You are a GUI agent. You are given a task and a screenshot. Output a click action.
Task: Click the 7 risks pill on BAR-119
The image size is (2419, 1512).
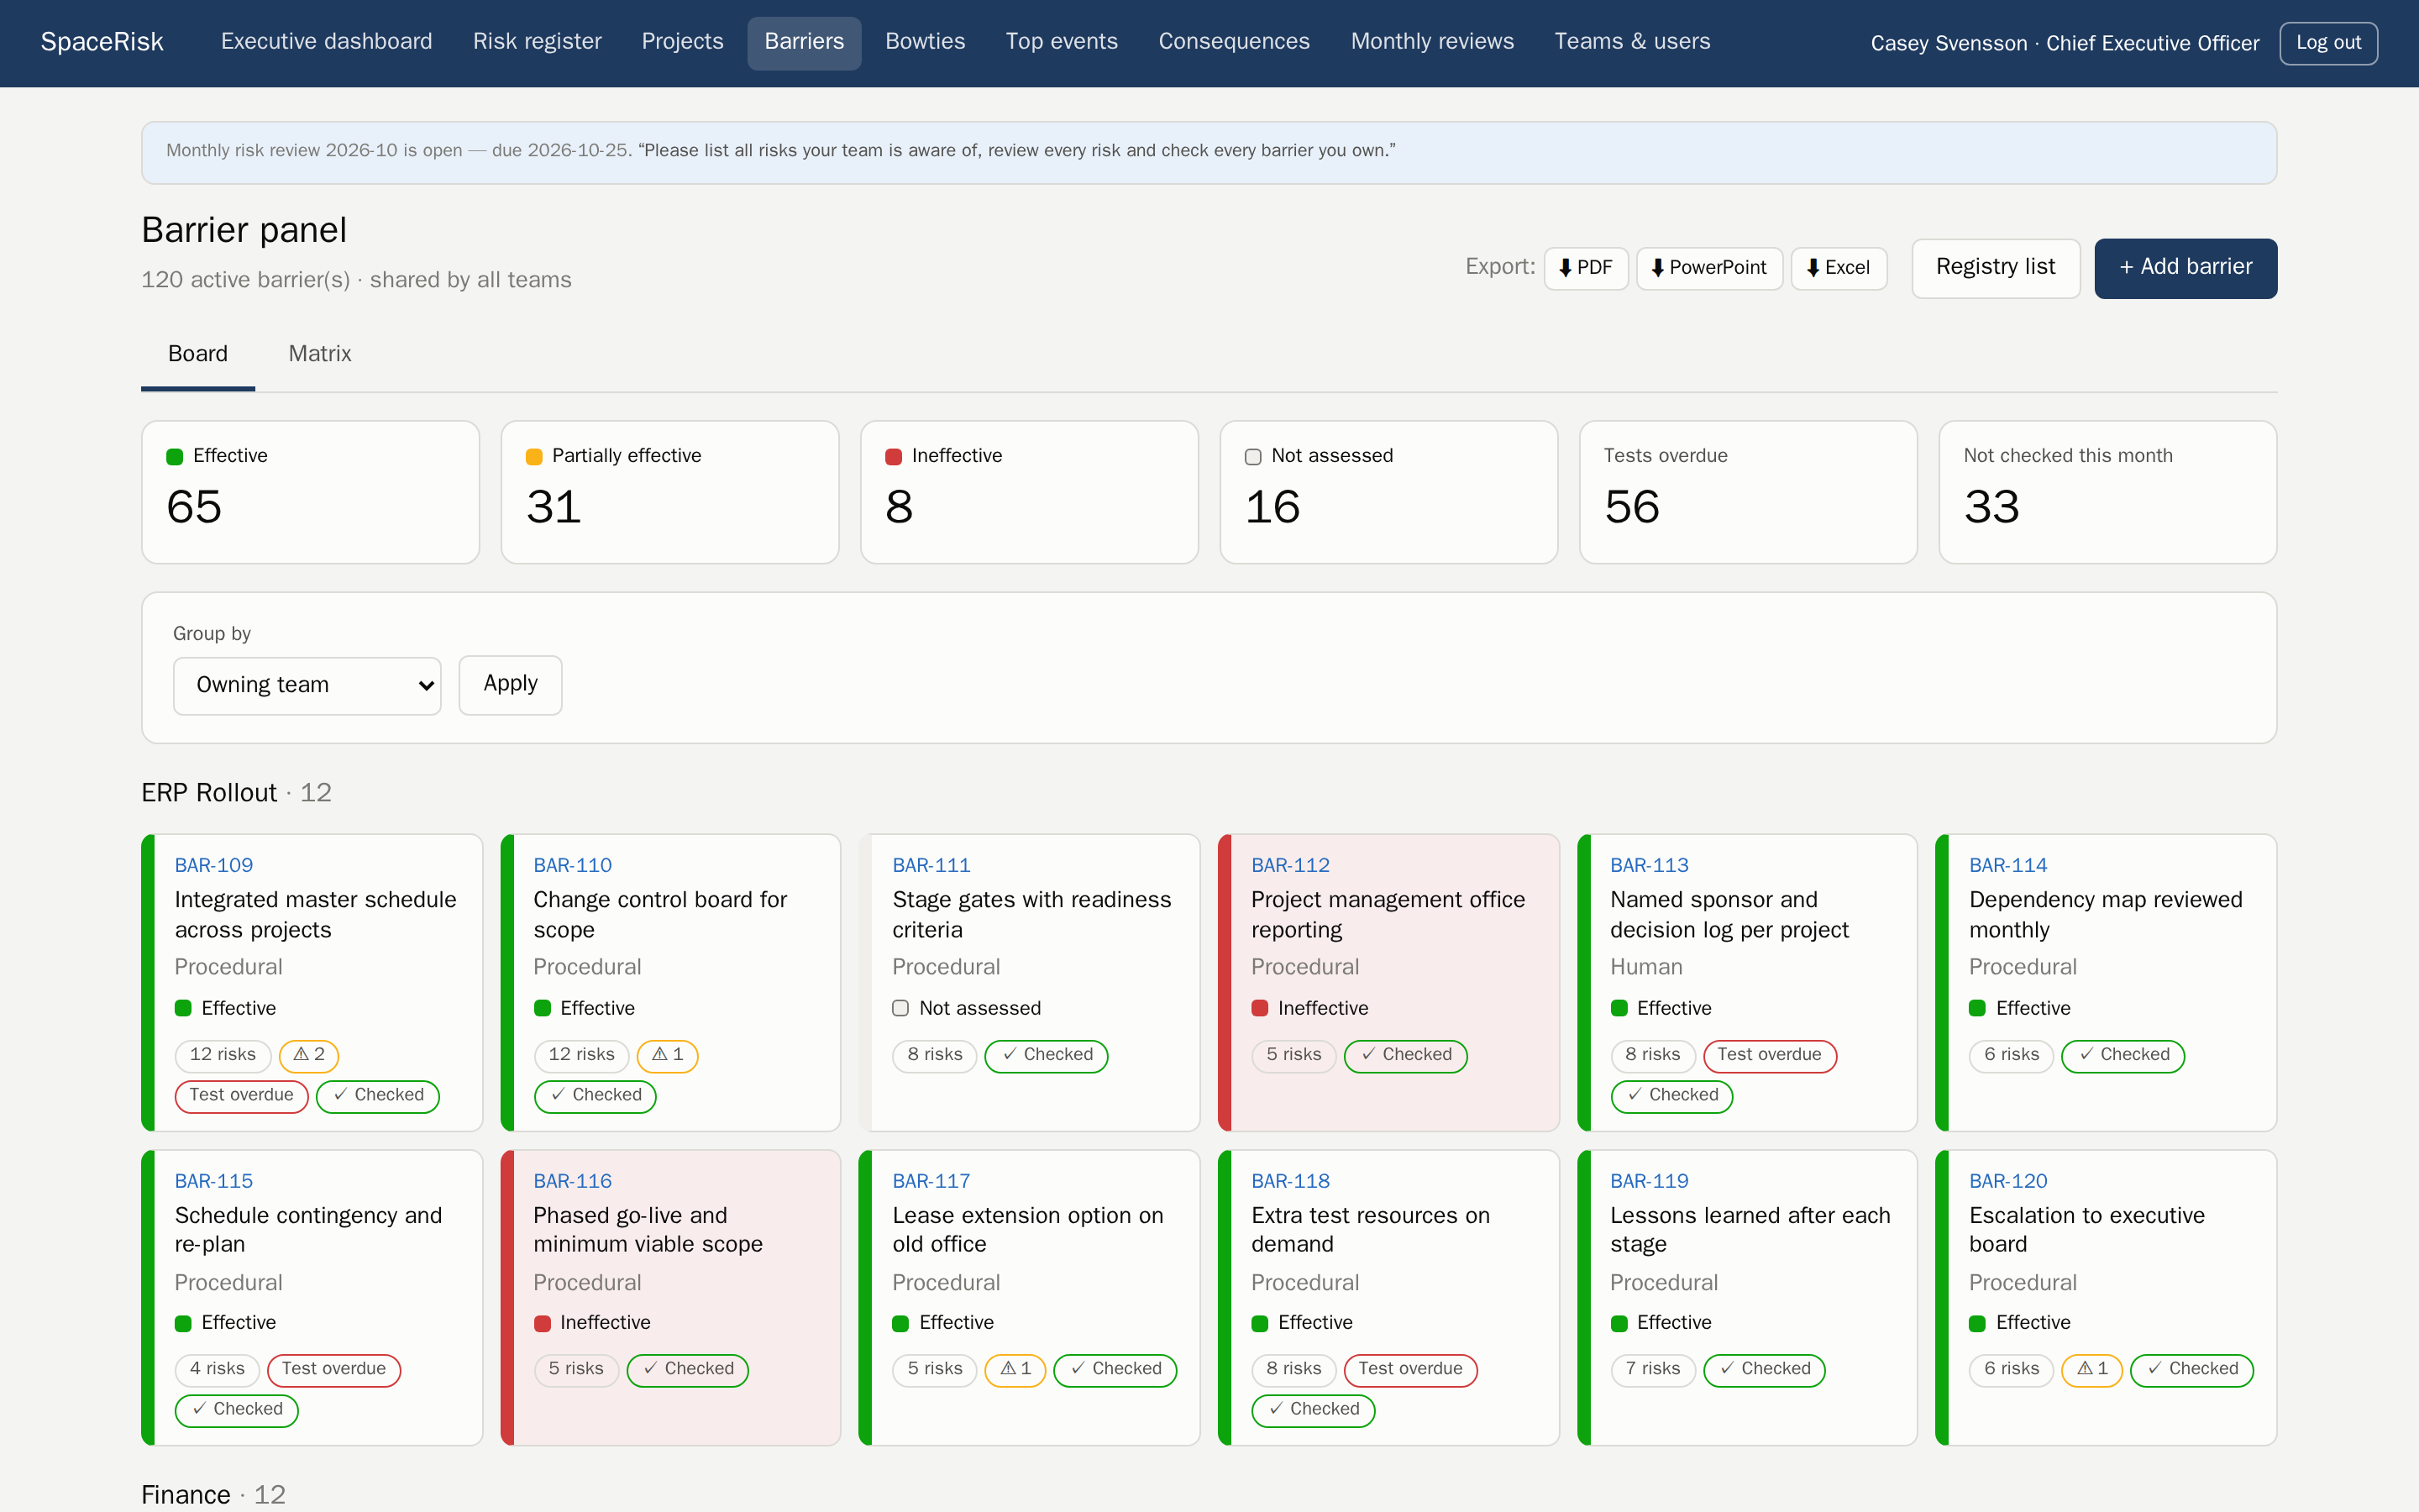1653,1369
